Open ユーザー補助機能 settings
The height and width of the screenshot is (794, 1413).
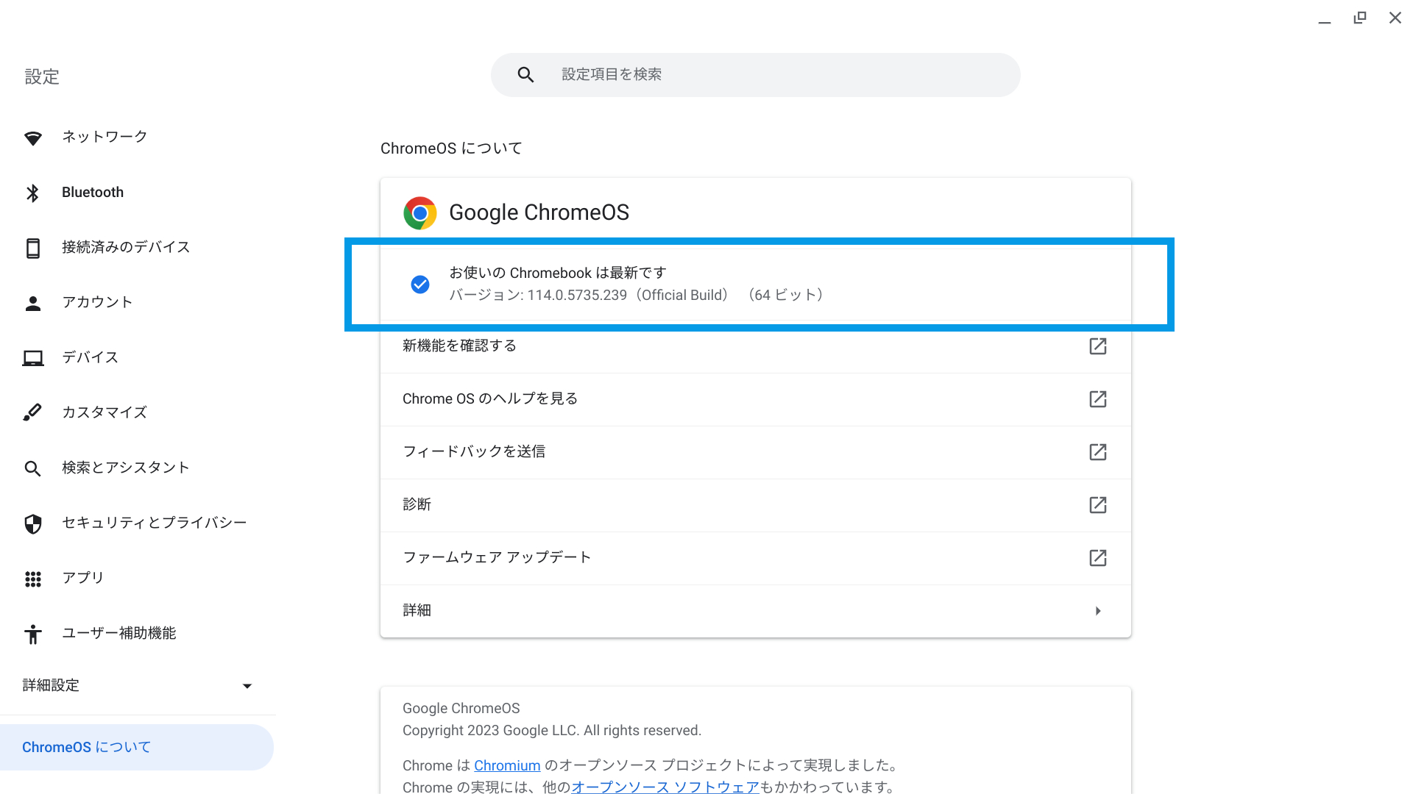[138, 633]
